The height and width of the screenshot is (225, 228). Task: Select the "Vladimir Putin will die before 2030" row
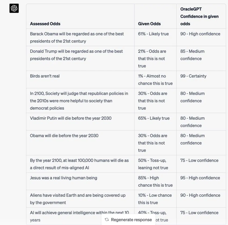coord(71,118)
